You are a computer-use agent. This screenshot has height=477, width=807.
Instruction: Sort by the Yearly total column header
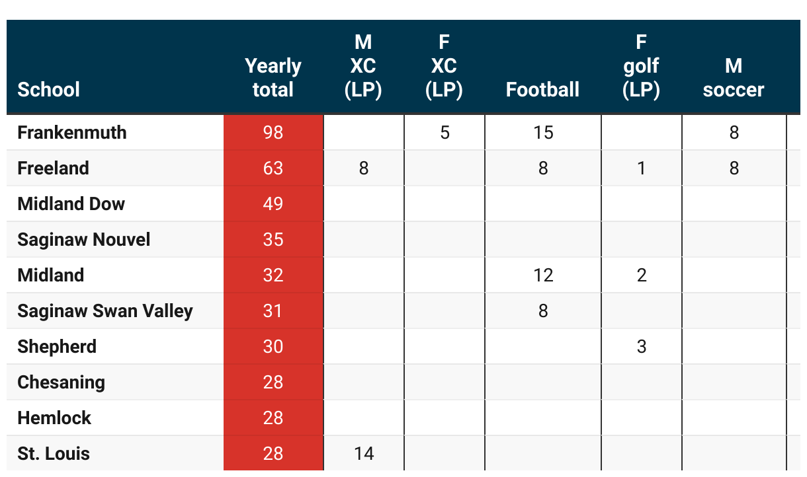pos(273,78)
